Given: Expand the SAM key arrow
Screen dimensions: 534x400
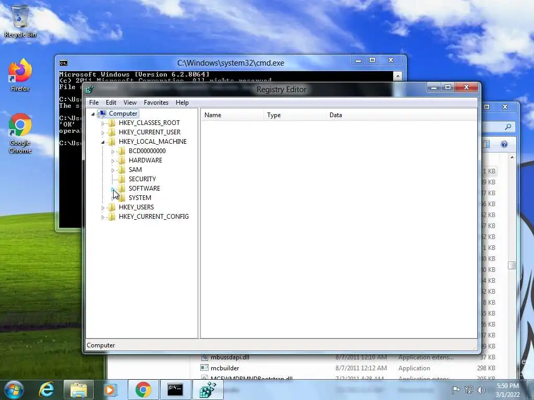Looking at the screenshot, I should 113,170.
